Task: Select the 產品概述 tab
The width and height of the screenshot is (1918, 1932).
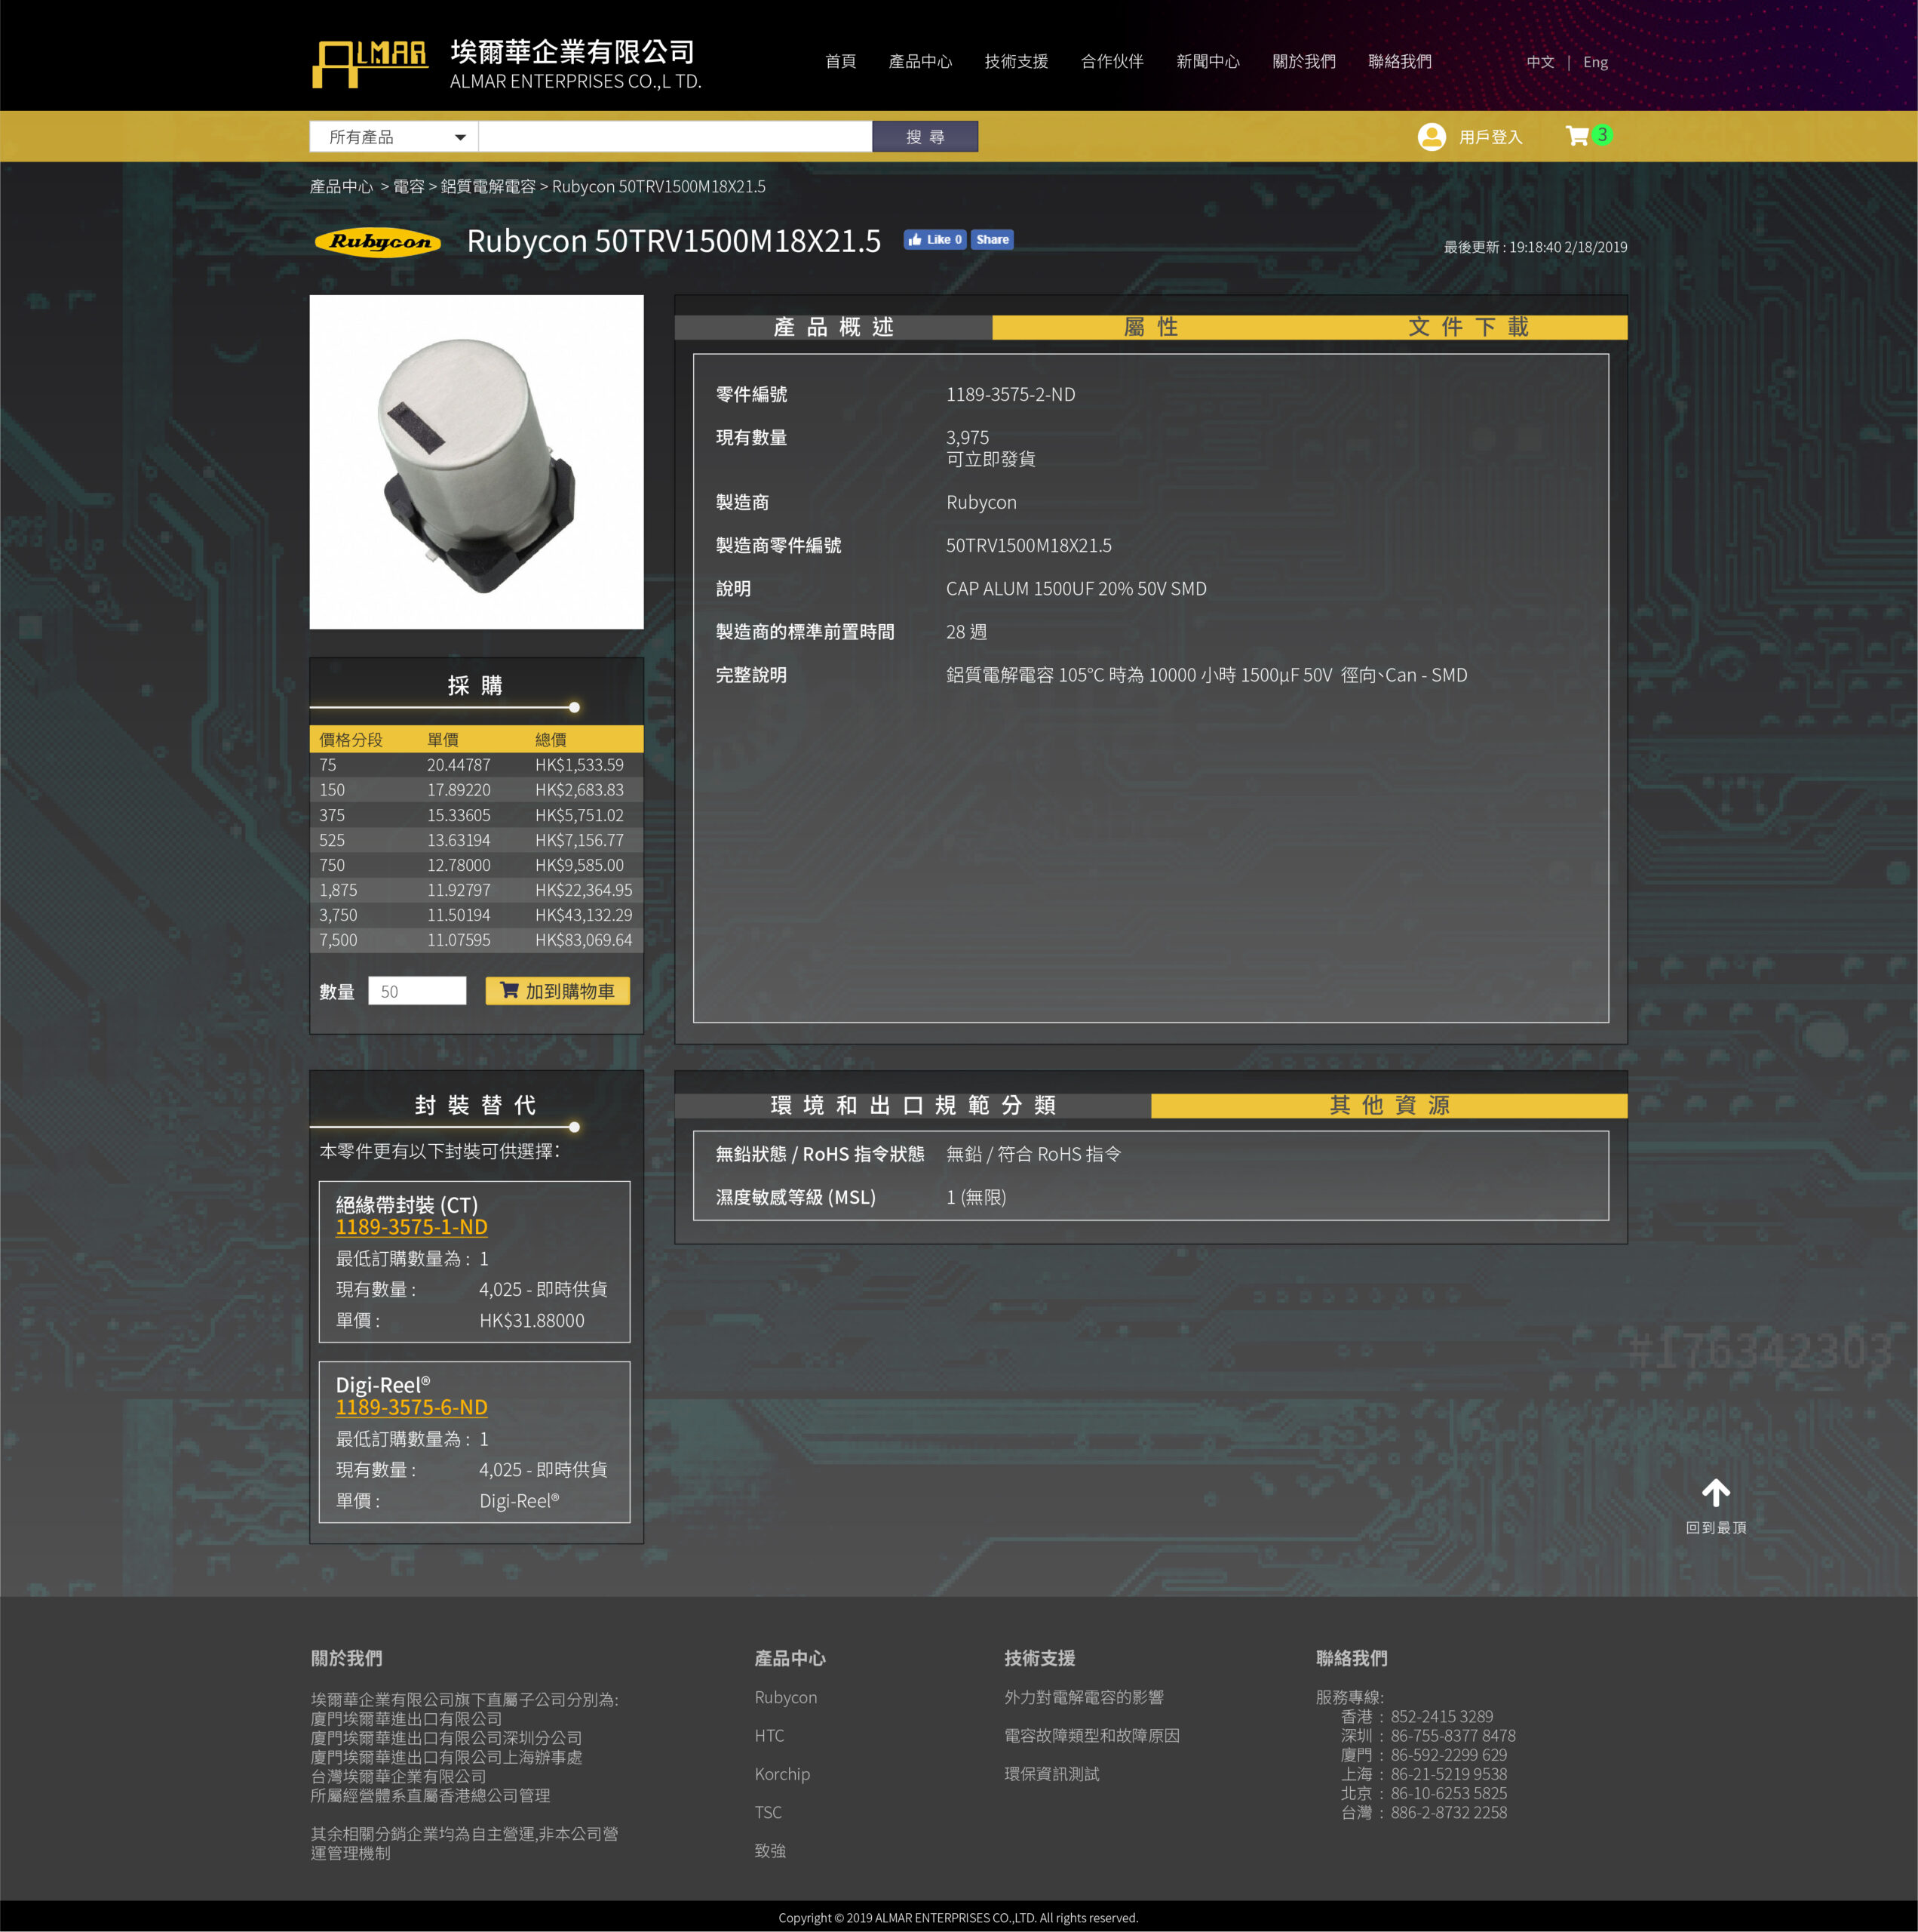Action: tap(833, 327)
